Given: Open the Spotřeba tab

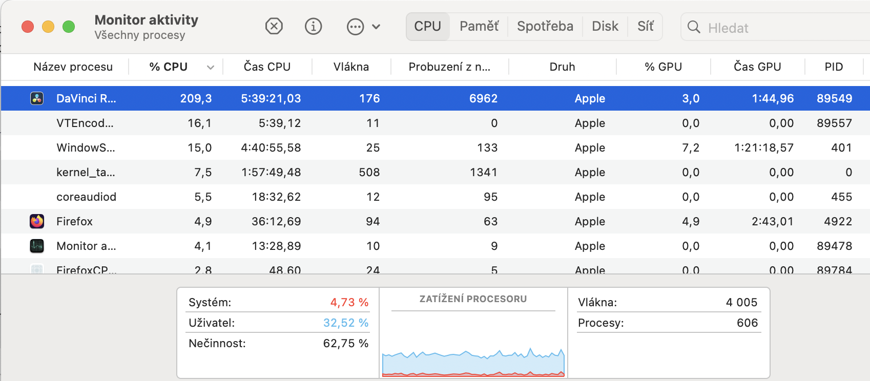Looking at the screenshot, I should (x=545, y=26).
